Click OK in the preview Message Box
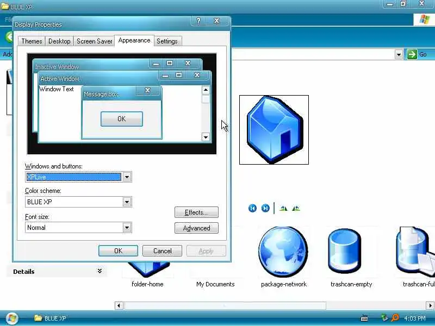This screenshot has height=326, width=435. (122, 119)
